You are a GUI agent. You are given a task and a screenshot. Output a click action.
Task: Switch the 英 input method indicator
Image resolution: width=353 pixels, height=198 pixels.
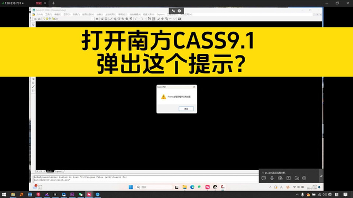click(330, 194)
